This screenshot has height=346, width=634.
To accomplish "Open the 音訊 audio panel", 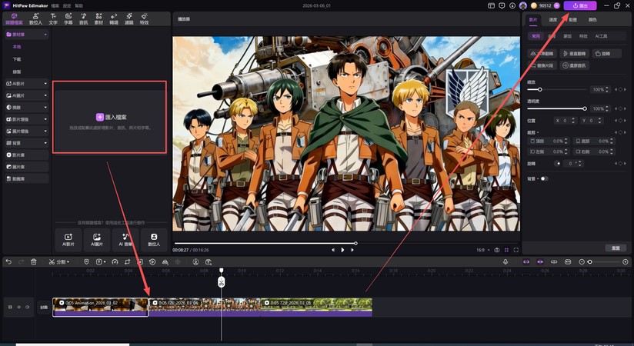I will [x=84, y=17].
